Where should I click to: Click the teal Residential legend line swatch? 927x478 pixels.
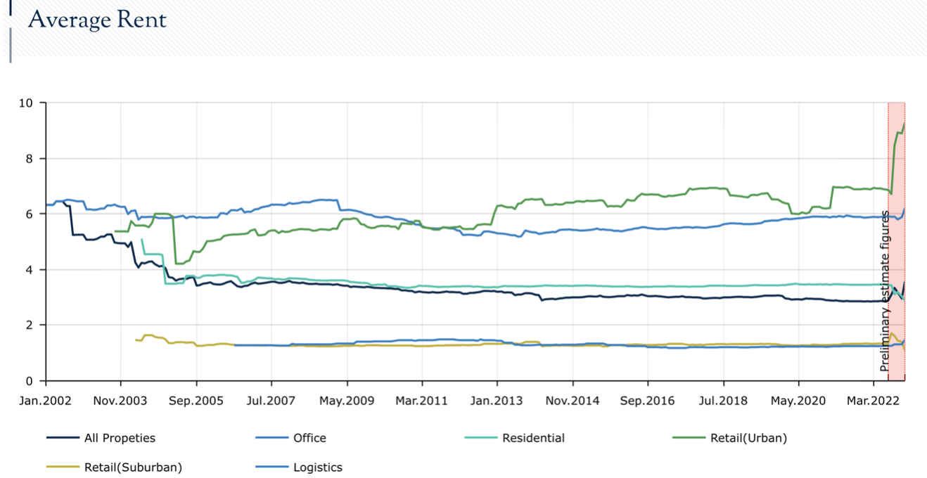click(480, 438)
